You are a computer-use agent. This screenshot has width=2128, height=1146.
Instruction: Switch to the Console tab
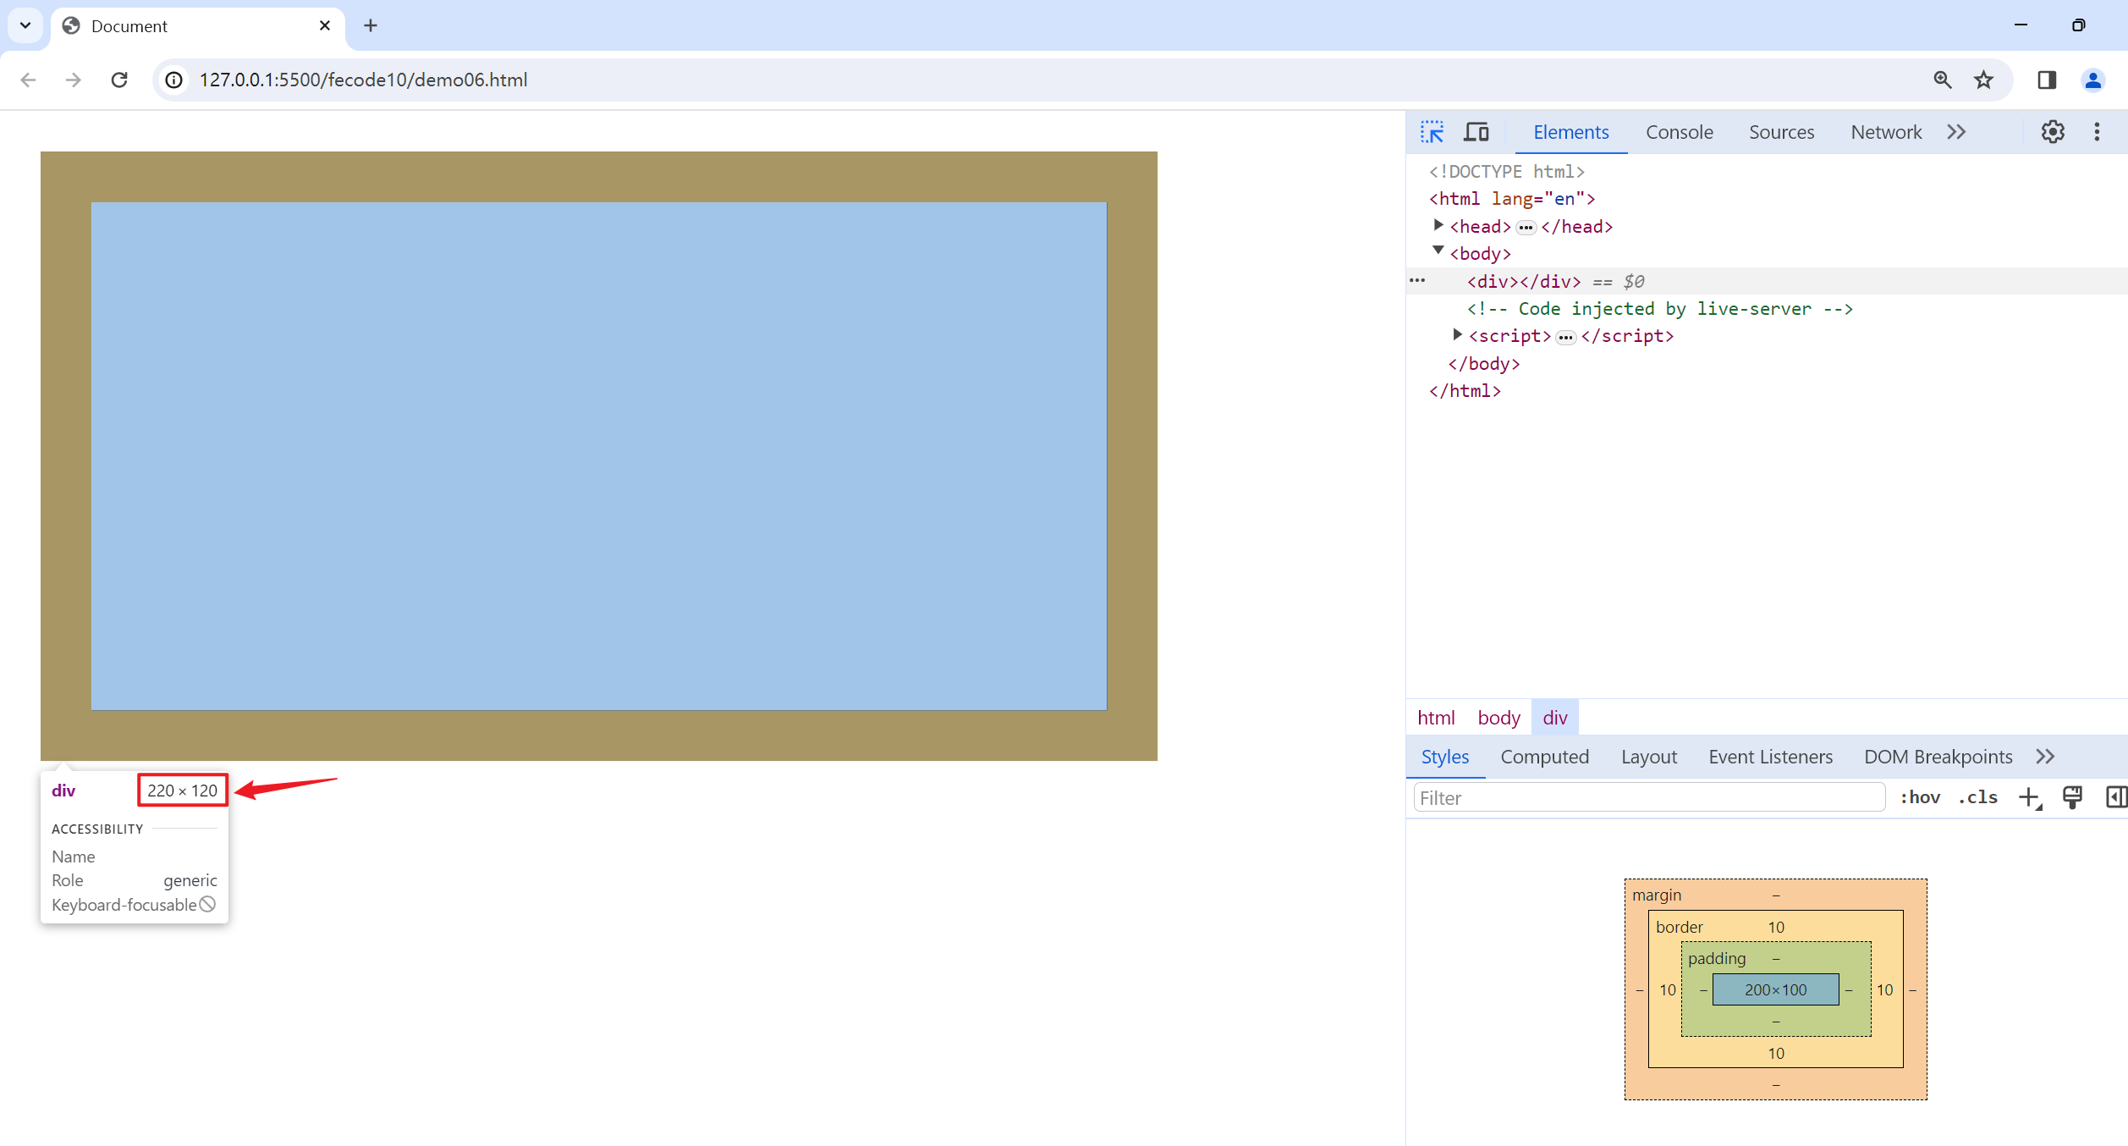pyautogui.click(x=1679, y=132)
